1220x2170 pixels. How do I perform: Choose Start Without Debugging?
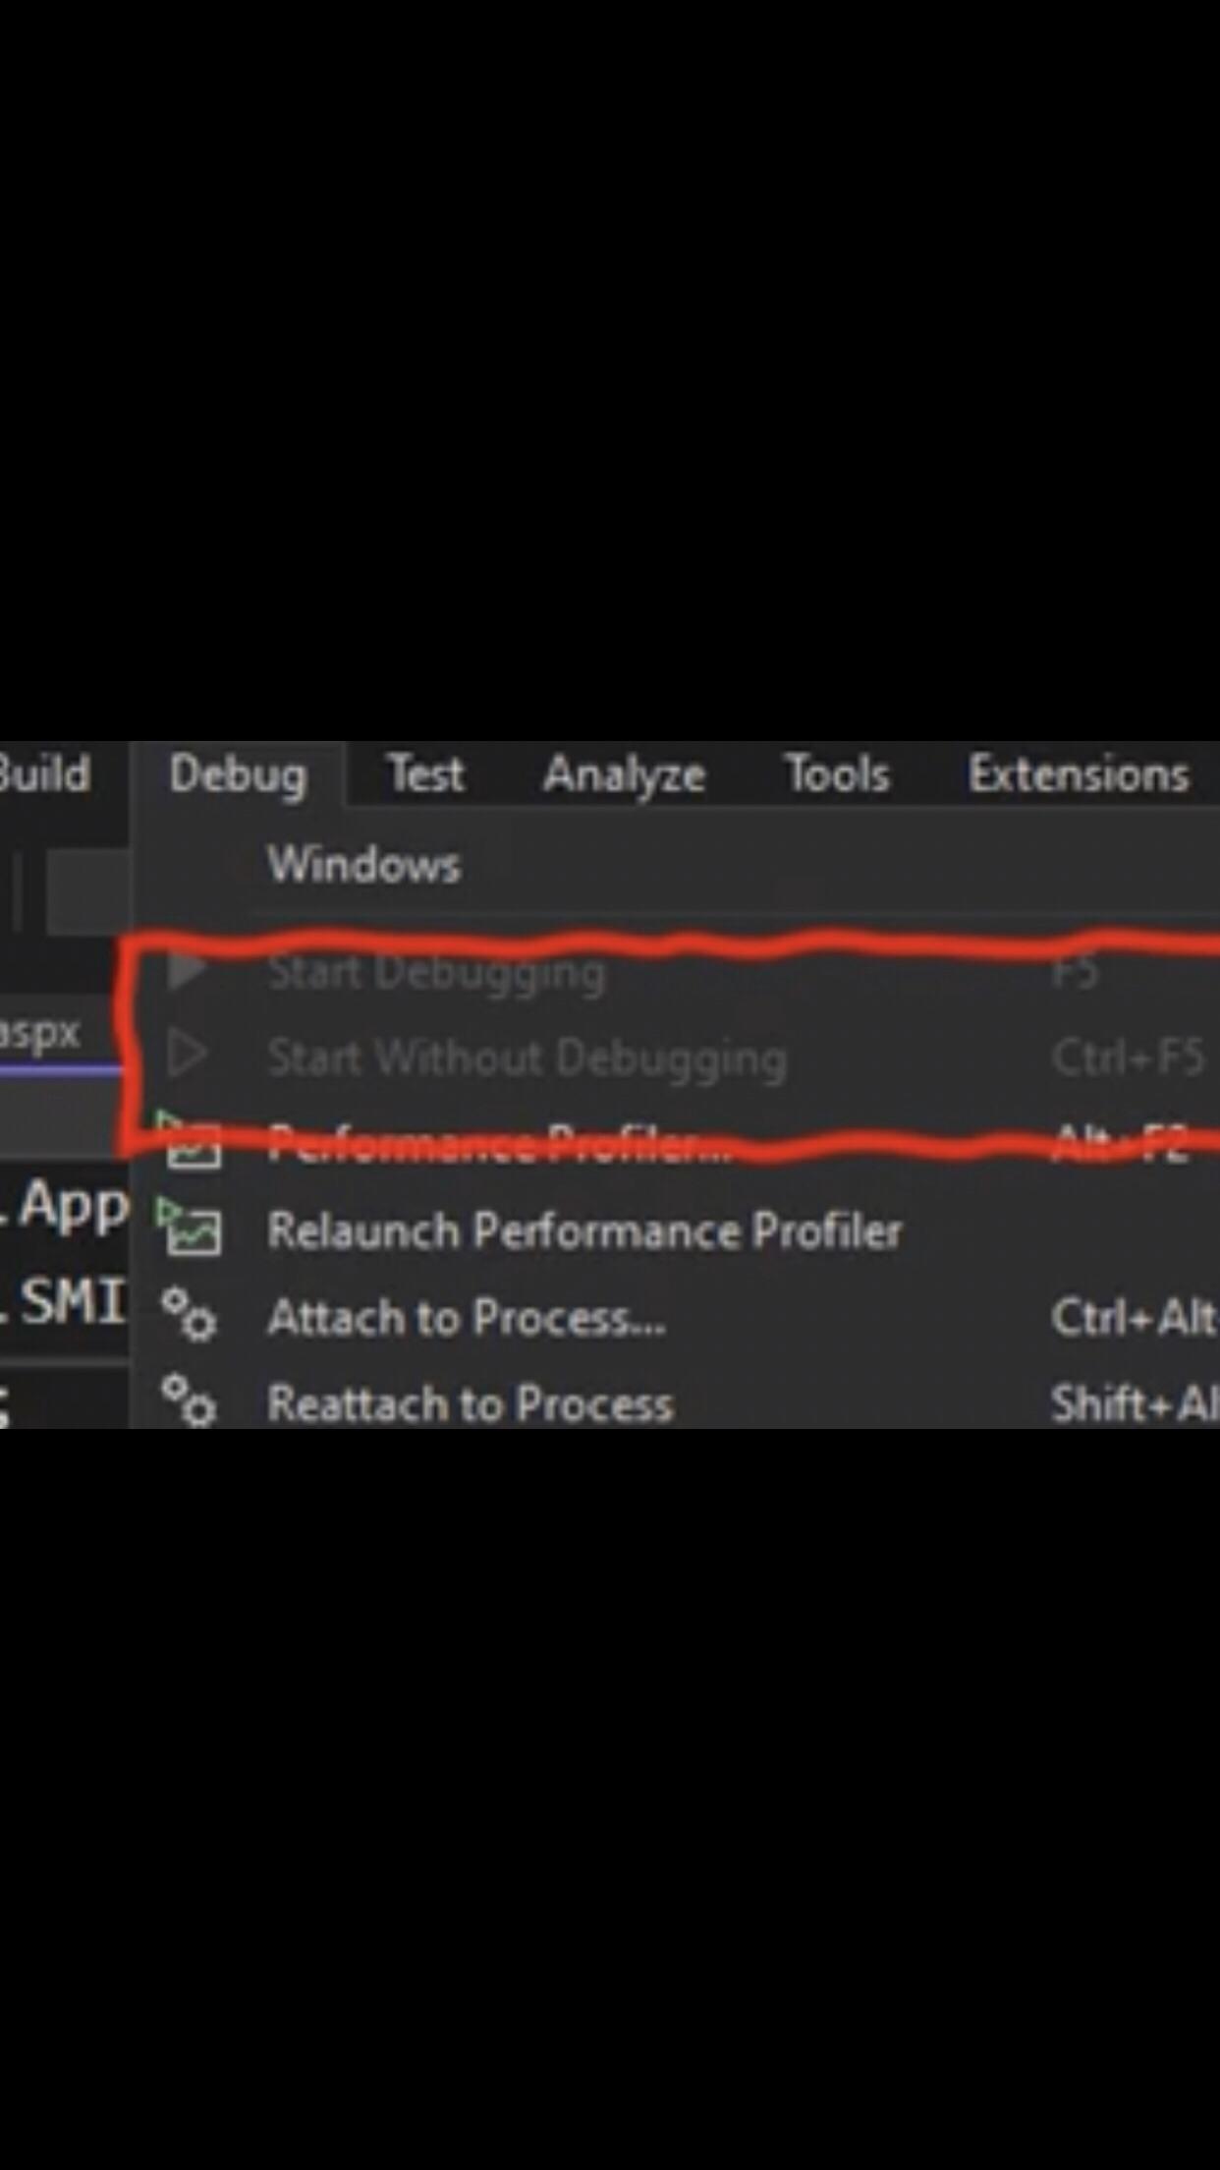click(527, 1056)
